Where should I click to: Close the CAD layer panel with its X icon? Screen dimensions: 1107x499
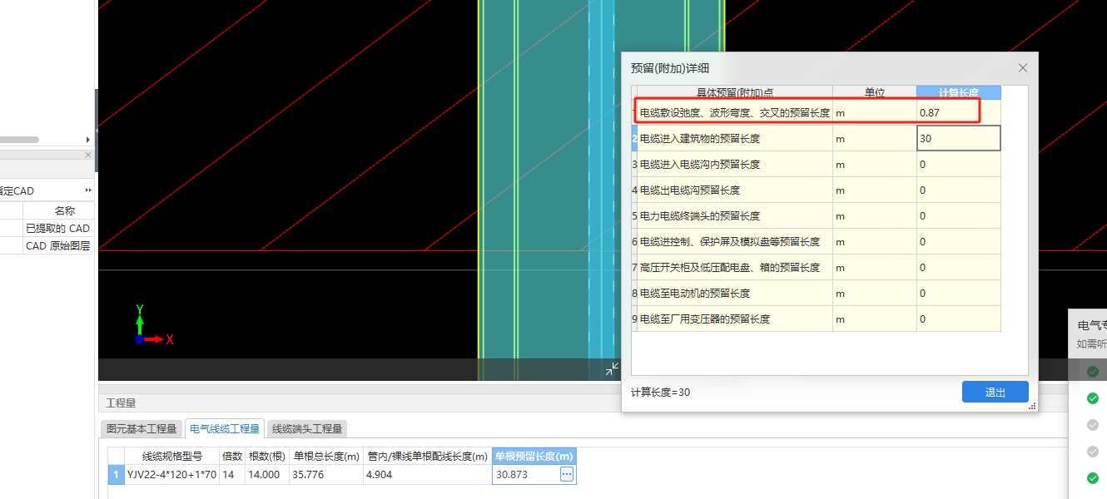[87, 156]
